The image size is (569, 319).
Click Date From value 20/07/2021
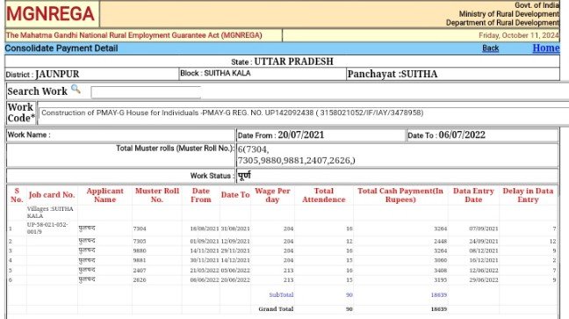[301, 135]
